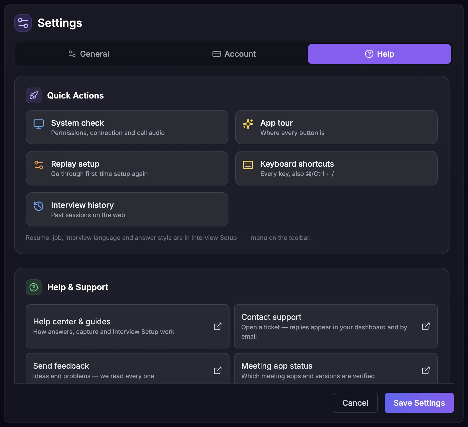This screenshot has width=468, height=427.
Task: Switch to the General tab
Action: click(x=89, y=54)
